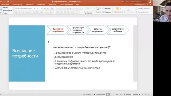Open the Конструктор ribbon tab
This screenshot has width=171, height=96.
coord(17,5)
